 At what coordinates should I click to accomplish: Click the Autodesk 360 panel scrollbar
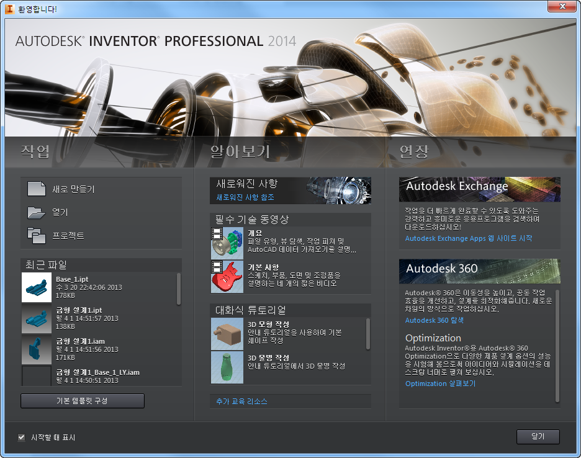(557, 346)
